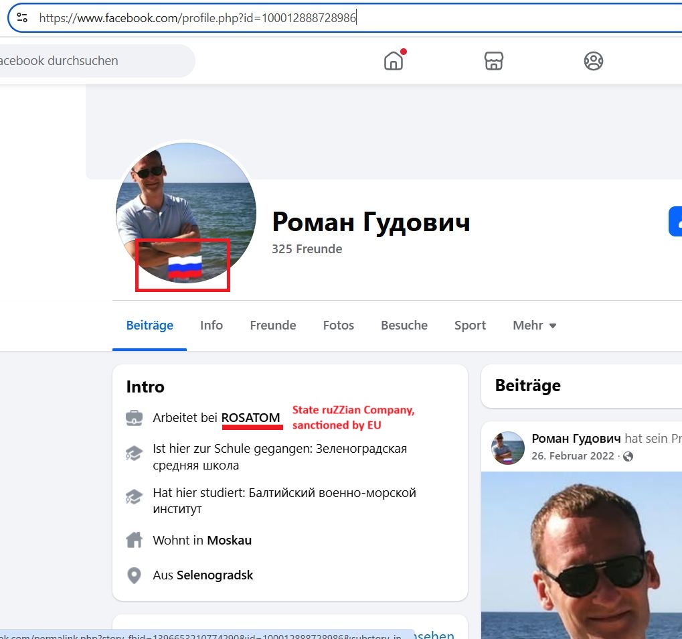Click the graduation cap icon beside Hat hier studiert
Image resolution: width=682 pixels, height=639 pixels.
pos(135,498)
